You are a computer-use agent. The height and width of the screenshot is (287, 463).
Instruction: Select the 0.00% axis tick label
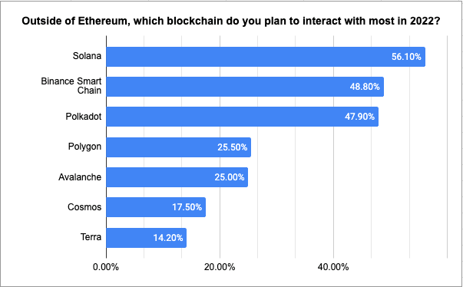pyautogui.click(x=106, y=267)
